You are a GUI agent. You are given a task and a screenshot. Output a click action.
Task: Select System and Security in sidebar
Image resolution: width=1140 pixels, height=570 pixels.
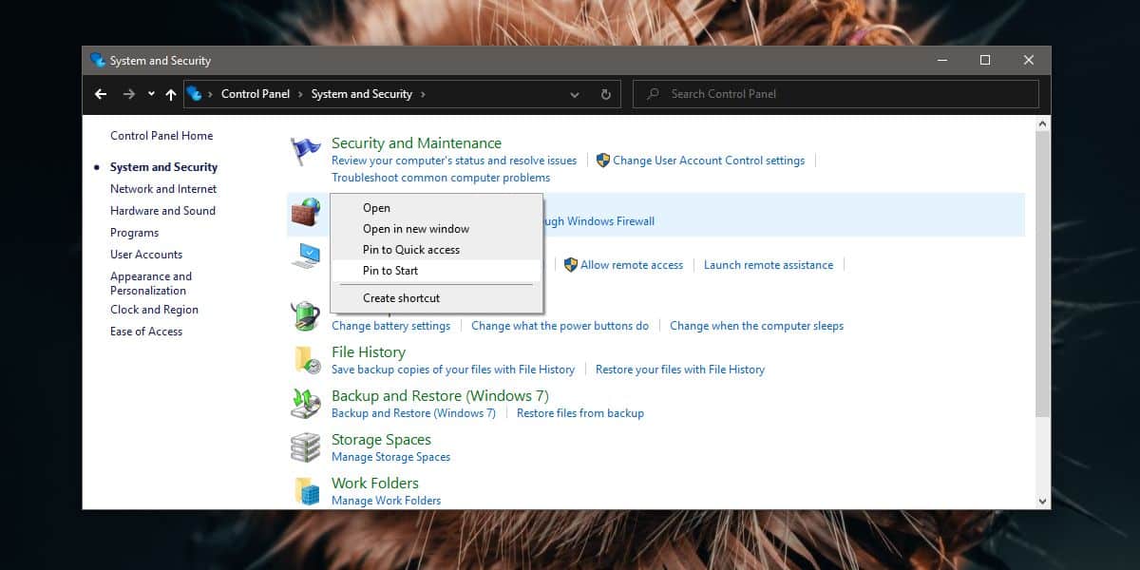163,167
